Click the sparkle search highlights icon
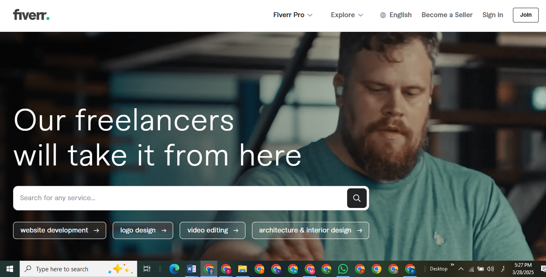 (x=120, y=269)
